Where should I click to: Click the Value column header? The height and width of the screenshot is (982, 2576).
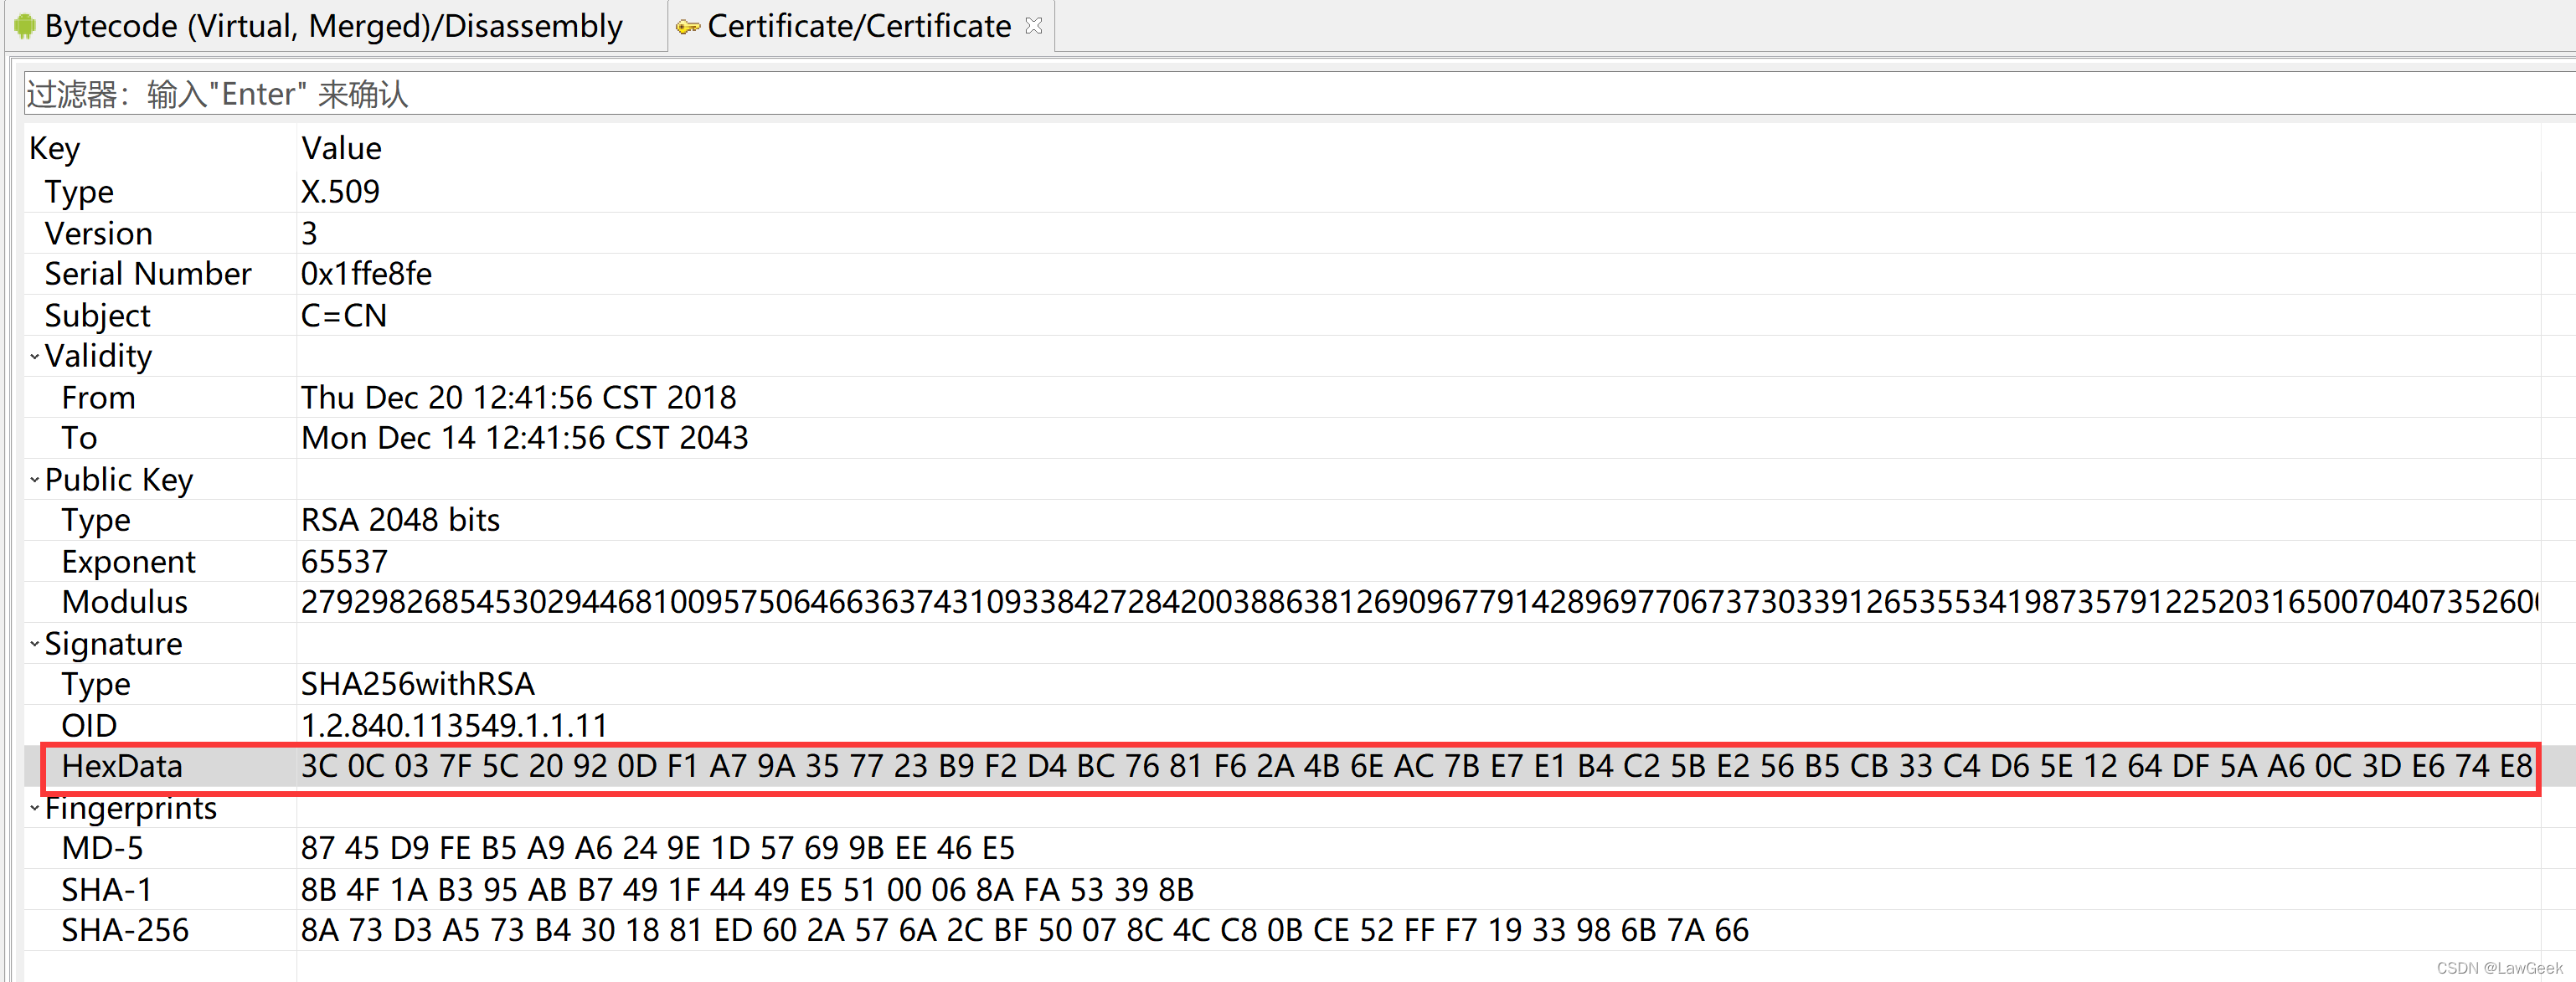point(341,148)
